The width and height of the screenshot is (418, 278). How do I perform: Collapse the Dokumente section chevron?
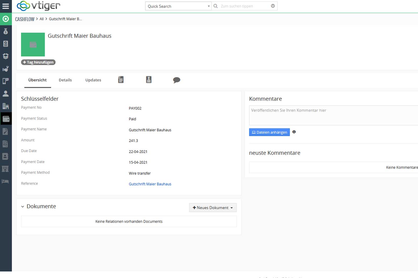click(x=23, y=206)
